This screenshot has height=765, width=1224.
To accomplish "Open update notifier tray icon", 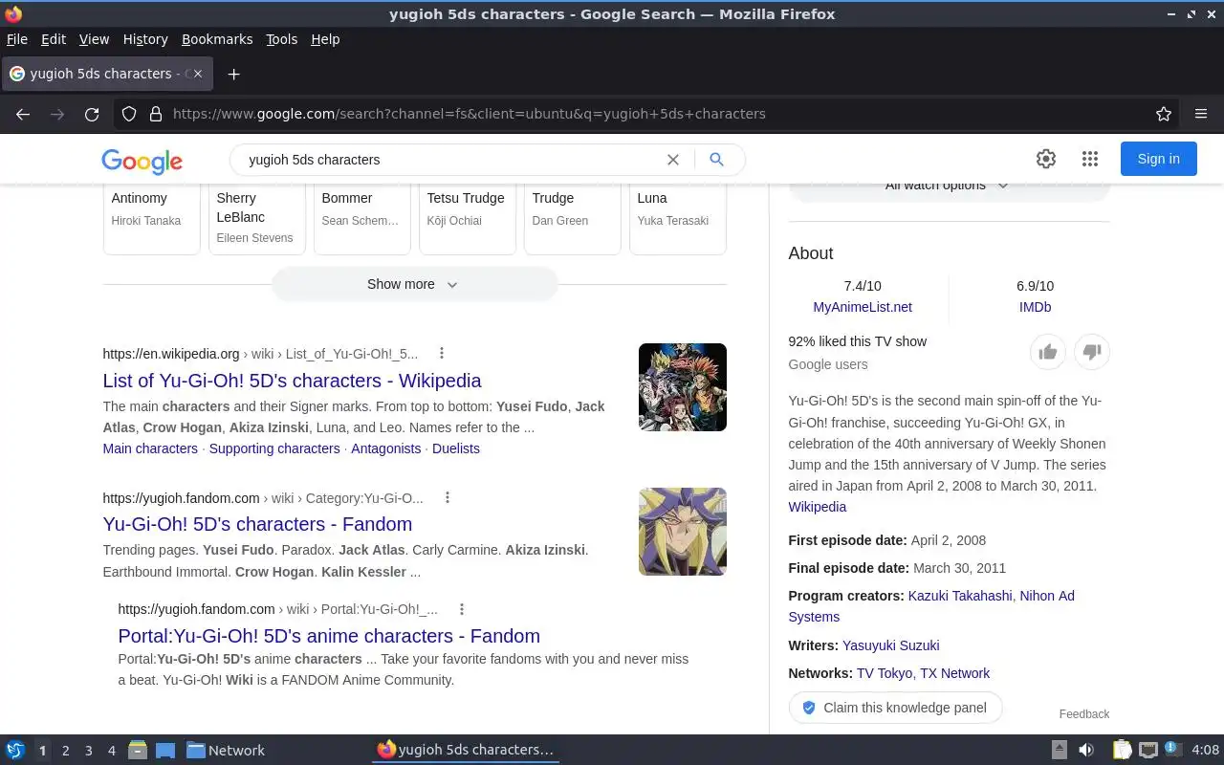I will (1174, 750).
